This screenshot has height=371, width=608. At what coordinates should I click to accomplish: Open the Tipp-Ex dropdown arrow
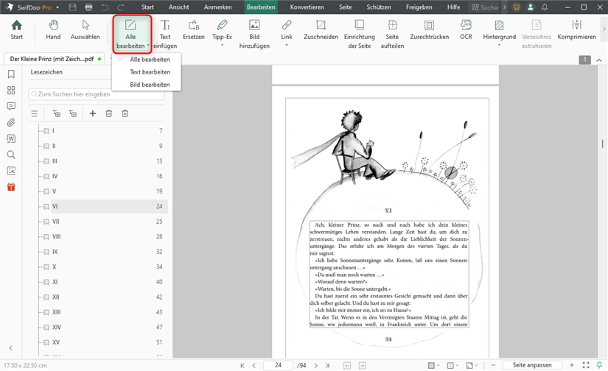coord(222,46)
